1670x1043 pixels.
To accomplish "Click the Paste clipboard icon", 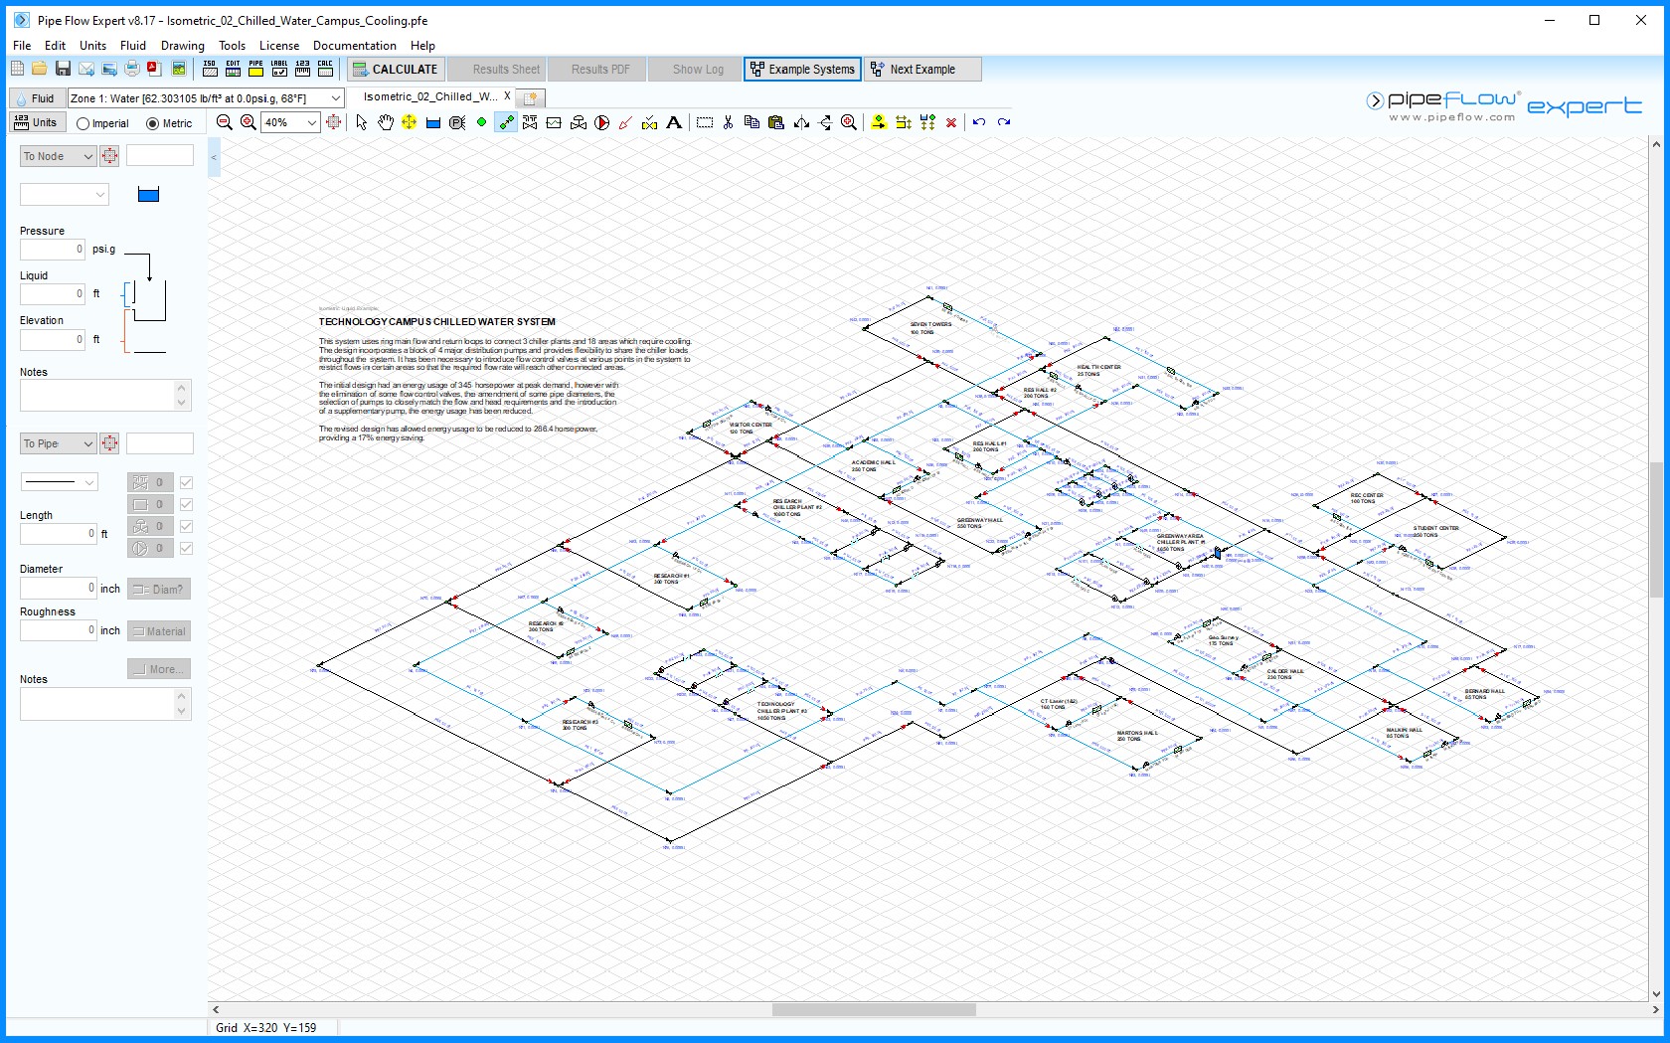I will pos(776,122).
